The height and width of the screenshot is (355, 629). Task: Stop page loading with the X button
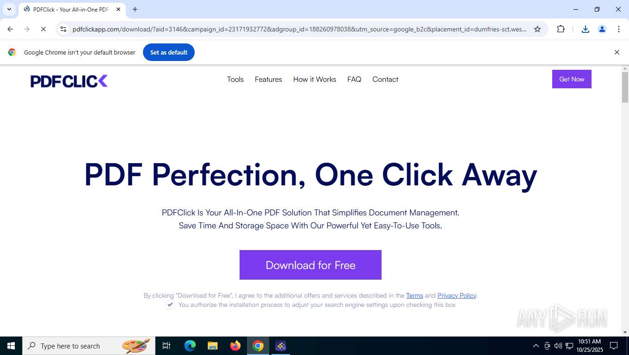click(43, 29)
